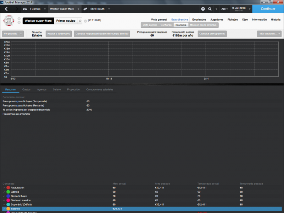This screenshot has width=284, height=213.
Task: Open the Información tab
Action: click(x=260, y=20)
